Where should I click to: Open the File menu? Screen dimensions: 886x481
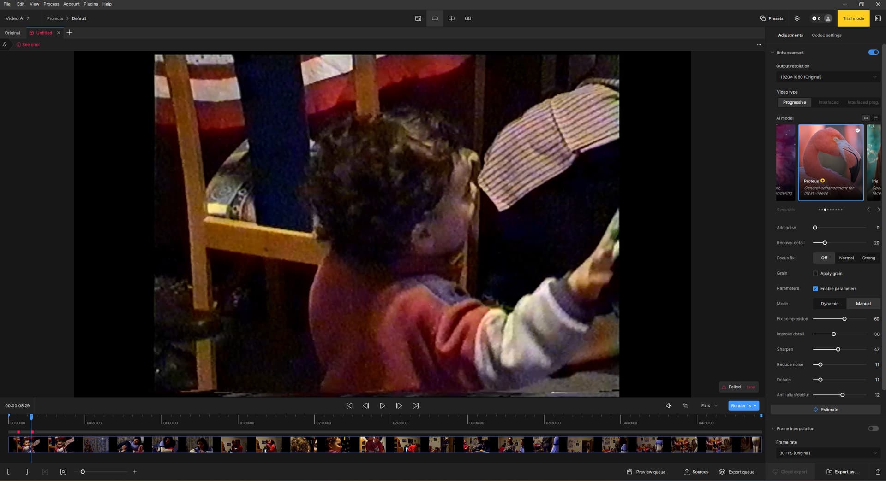pyautogui.click(x=7, y=4)
